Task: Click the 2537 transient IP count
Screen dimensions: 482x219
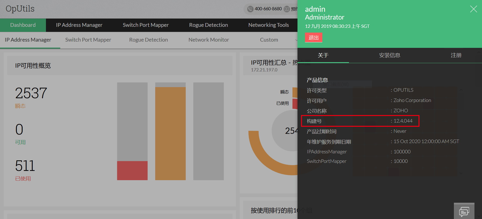Action: [31, 93]
